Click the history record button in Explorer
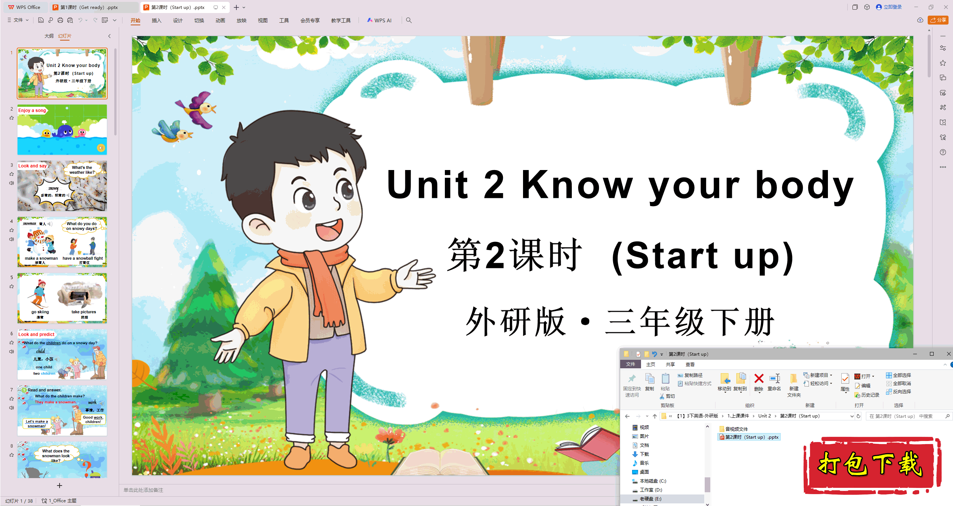 click(867, 395)
